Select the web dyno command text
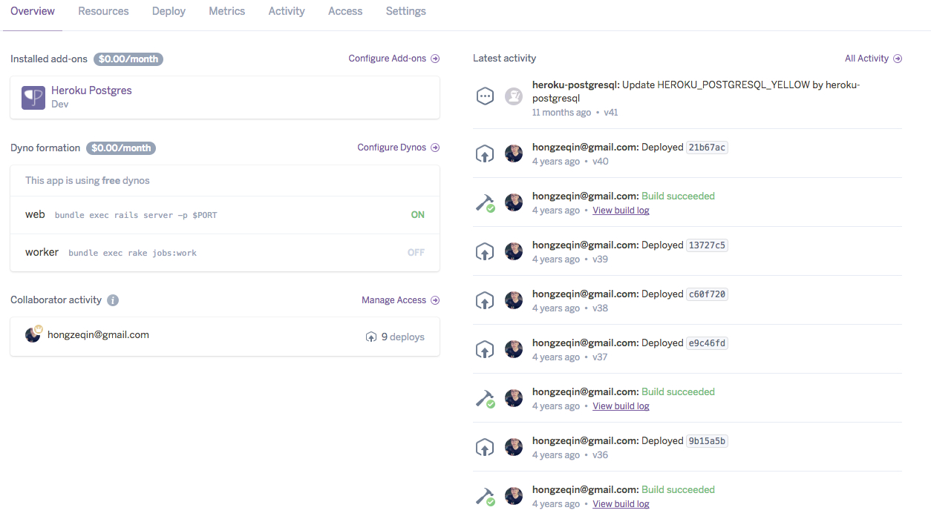This screenshot has width=931, height=516. pyautogui.click(x=136, y=216)
